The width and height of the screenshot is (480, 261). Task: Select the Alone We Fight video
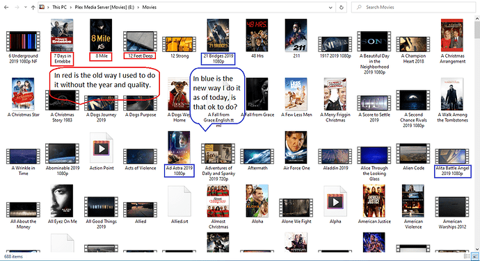296,208
